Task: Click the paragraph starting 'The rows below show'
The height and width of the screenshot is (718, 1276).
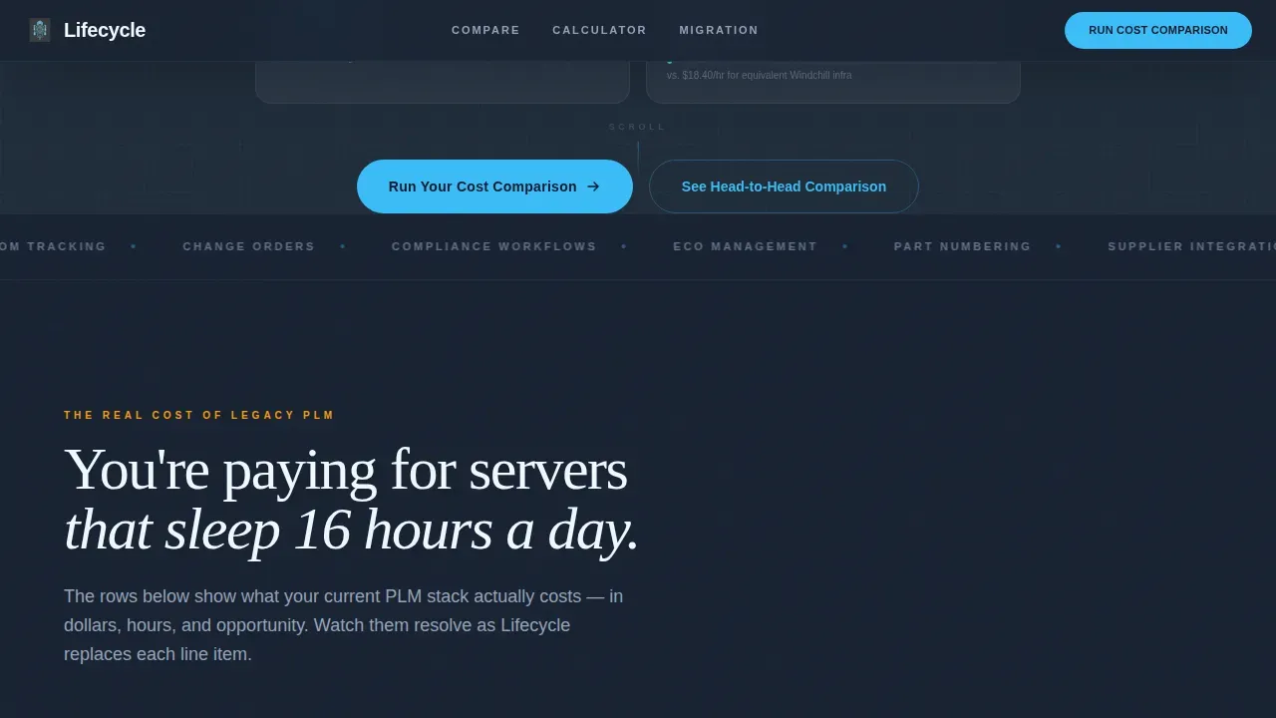Action: (x=344, y=625)
